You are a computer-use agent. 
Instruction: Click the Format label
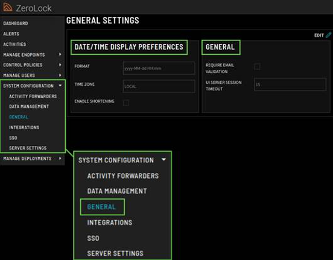[x=82, y=66]
